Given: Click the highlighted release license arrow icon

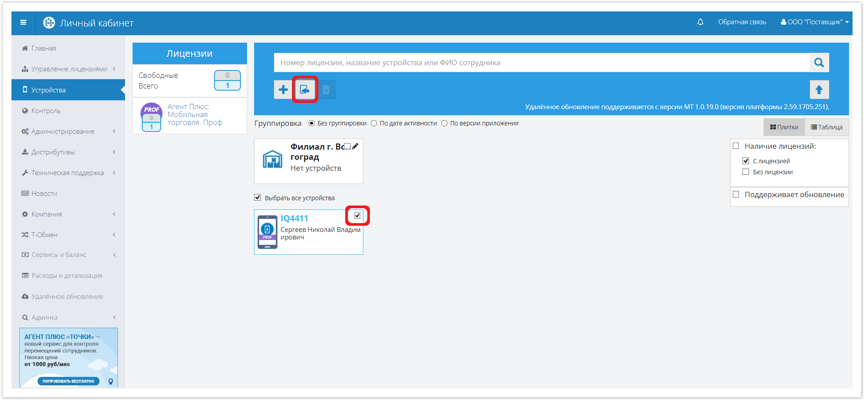Looking at the screenshot, I should [305, 90].
